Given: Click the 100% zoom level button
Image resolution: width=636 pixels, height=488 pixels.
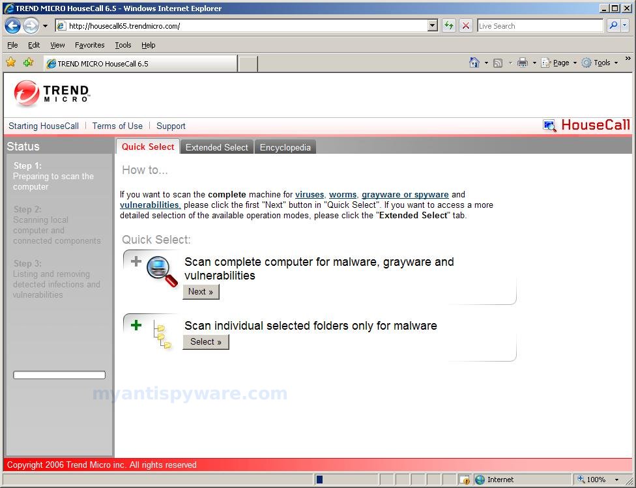Looking at the screenshot, I should (x=592, y=480).
